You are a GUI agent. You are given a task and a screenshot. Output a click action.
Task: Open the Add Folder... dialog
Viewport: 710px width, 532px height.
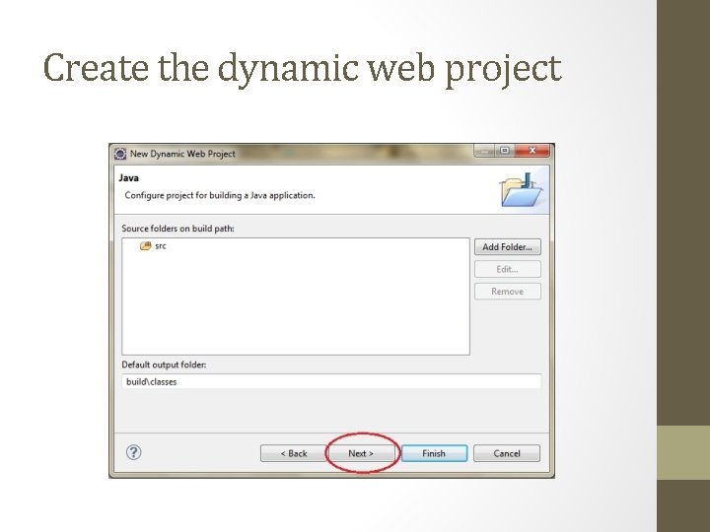[507, 247]
